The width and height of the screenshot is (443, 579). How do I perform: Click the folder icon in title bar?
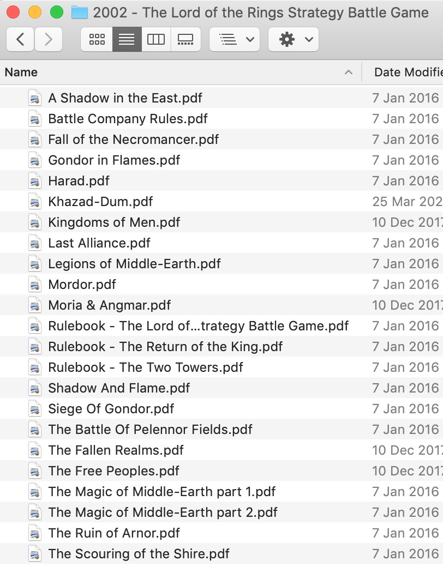[80, 12]
